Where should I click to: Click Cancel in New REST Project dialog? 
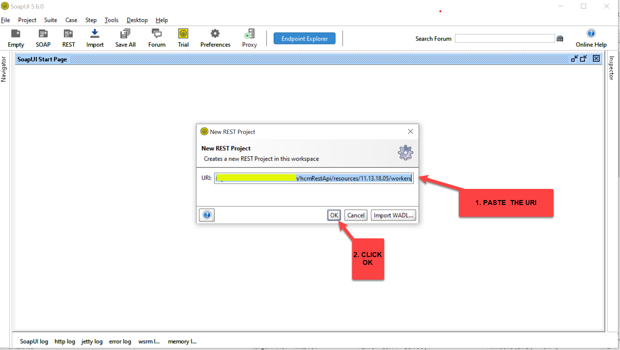[x=356, y=215]
